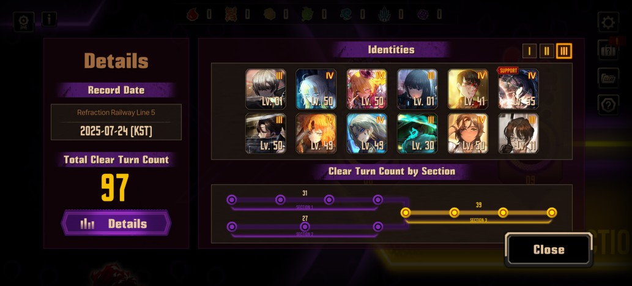Image resolution: width=632 pixels, height=286 pixels.
Task: Select team tab I
Action: 529,51
